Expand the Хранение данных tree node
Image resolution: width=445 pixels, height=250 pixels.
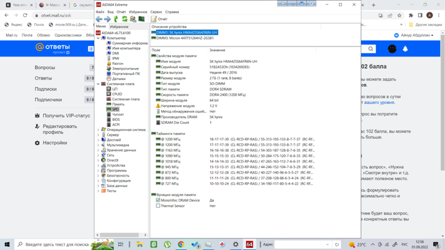(x=98, y=150)
